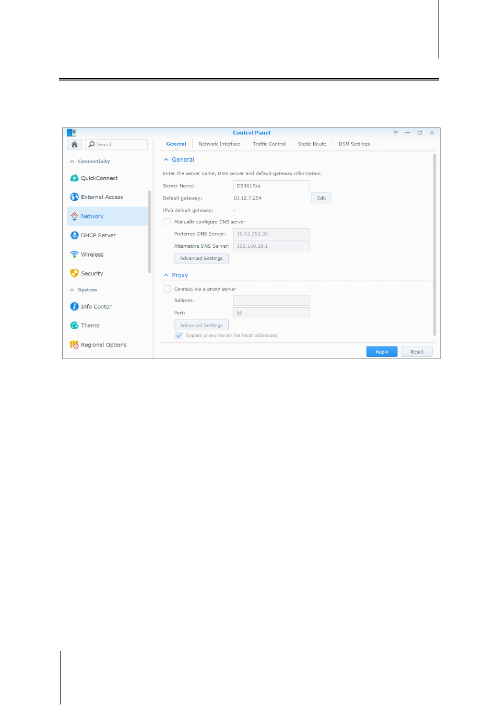Check Connect via a proxy server
Viewport: 498px width, 705px height.
tap(167, 288)
